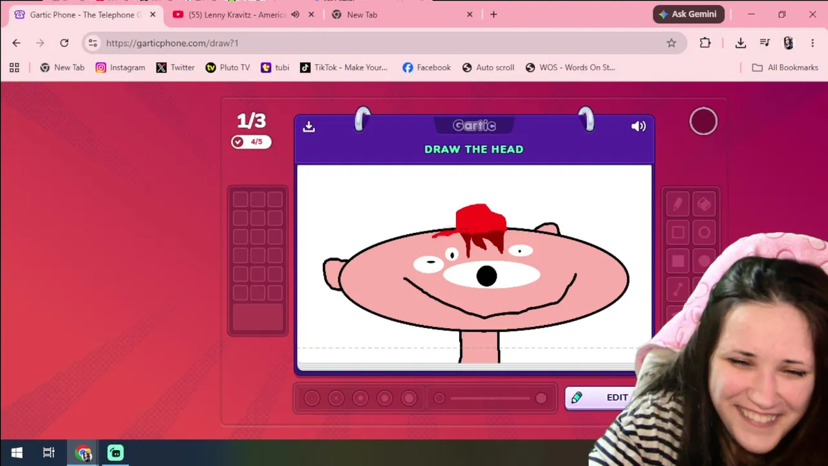
Task: Expand the All Bookmarks folder
Action: (x=785, y=67)
